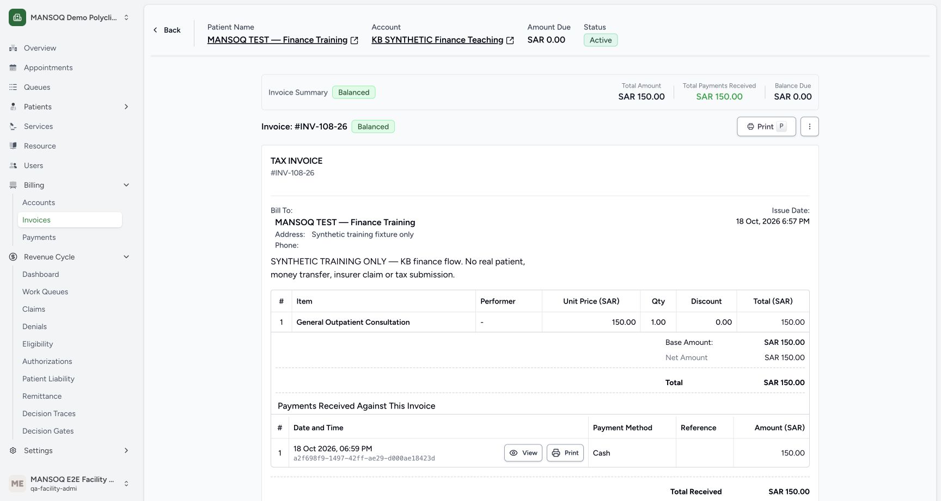Click the Overview sidebar icon
Viewport: 941px width, 501px height.
pos(13,48)
